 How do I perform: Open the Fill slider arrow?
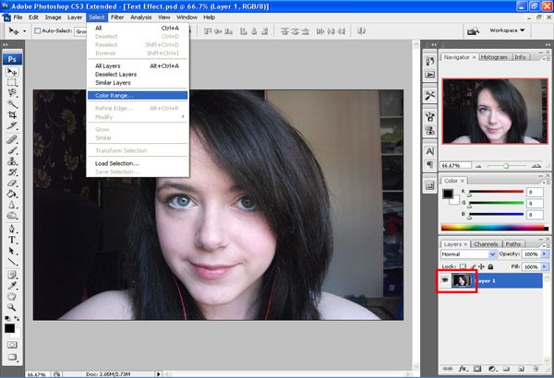click(545, 266)
